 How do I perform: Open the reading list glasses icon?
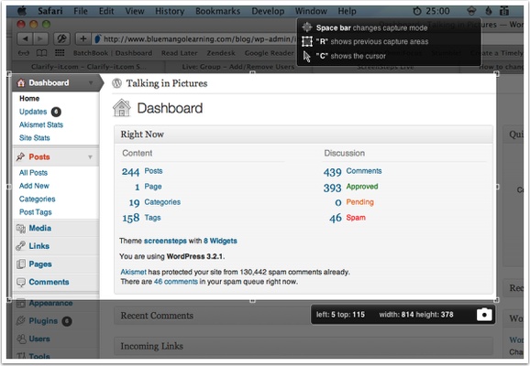24,53
